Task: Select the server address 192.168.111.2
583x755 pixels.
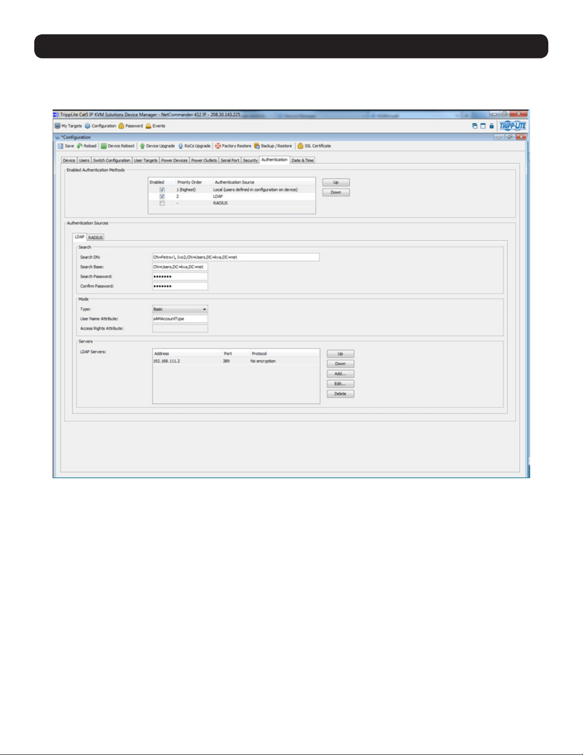Action: click(x=167, y=362)
